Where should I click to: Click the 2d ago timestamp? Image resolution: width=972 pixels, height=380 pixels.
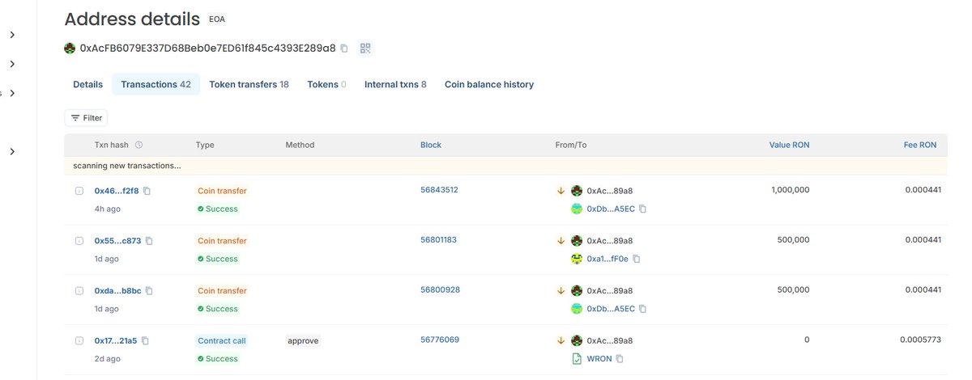point(107,359)
